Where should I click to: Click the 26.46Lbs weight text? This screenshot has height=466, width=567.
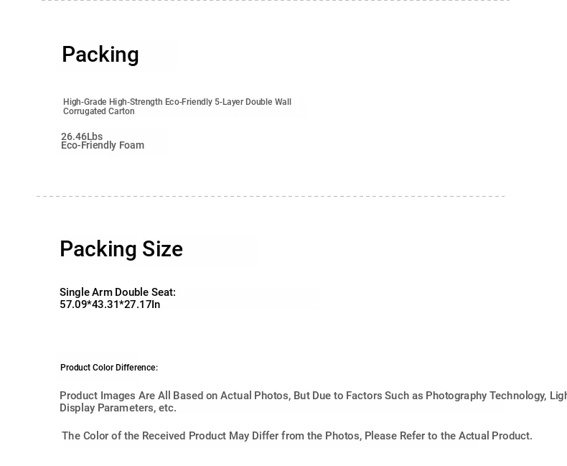coord(82,136)
